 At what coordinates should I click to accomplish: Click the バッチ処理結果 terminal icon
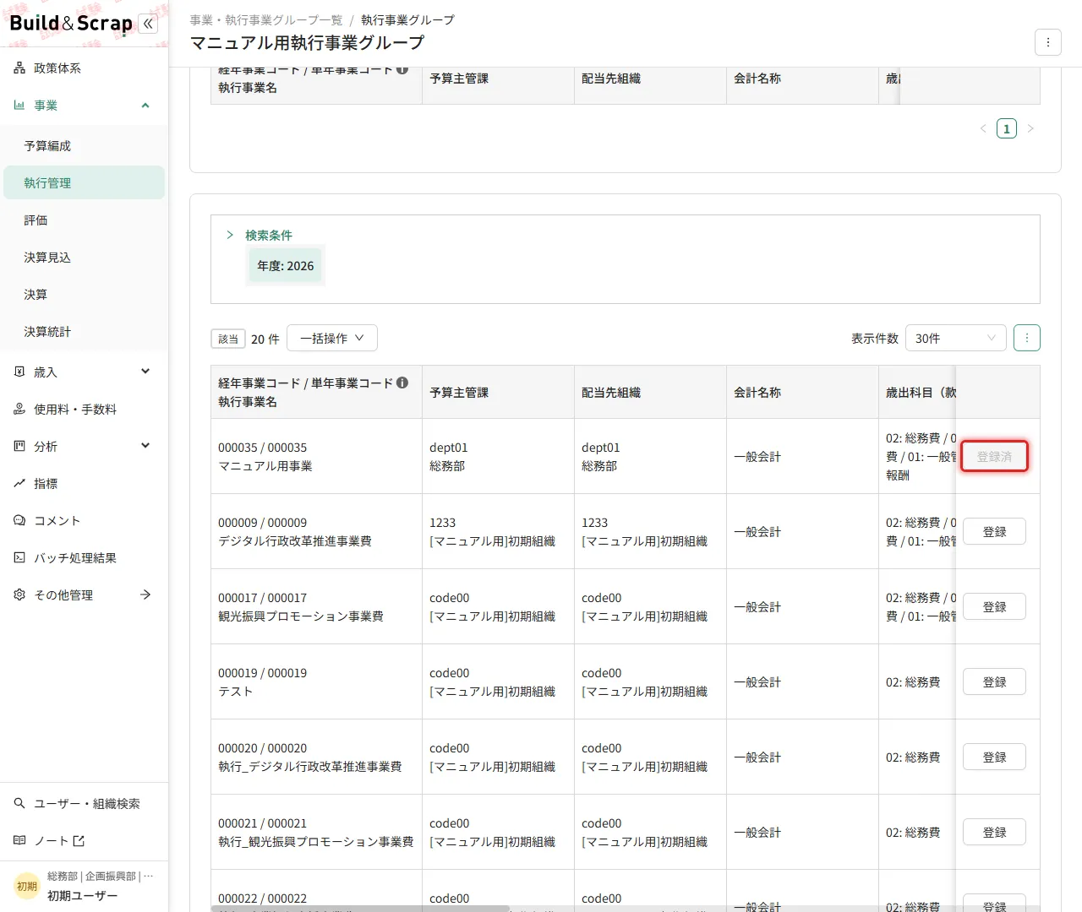tap(19, 558)
